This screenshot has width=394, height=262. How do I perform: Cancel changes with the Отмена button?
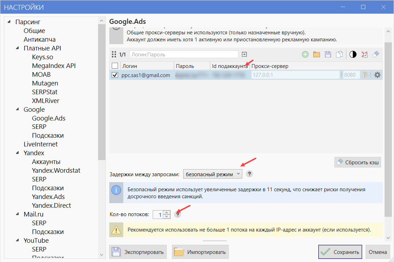378,252
